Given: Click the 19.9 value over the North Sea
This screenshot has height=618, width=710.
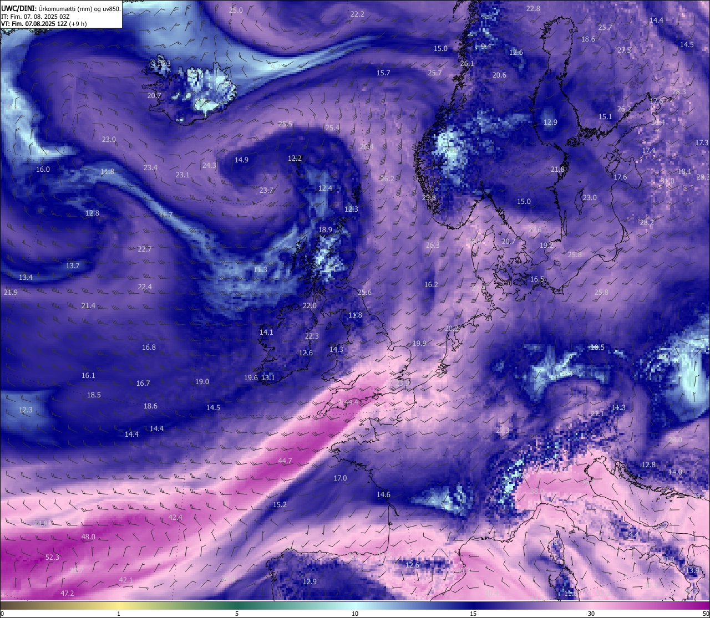Looking at the screenshot, I should click(419, 344).
